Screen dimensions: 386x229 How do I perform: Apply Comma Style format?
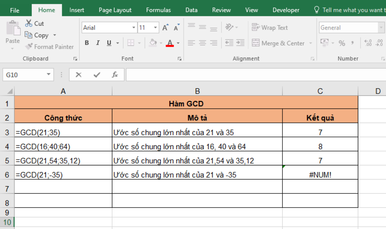coord(353,43)
